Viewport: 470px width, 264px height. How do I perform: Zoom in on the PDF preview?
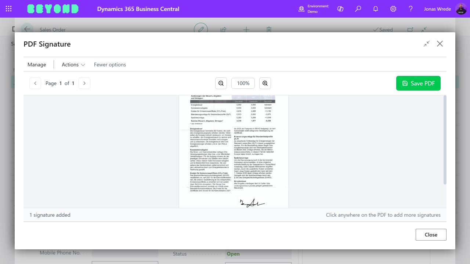pos(265,83)
